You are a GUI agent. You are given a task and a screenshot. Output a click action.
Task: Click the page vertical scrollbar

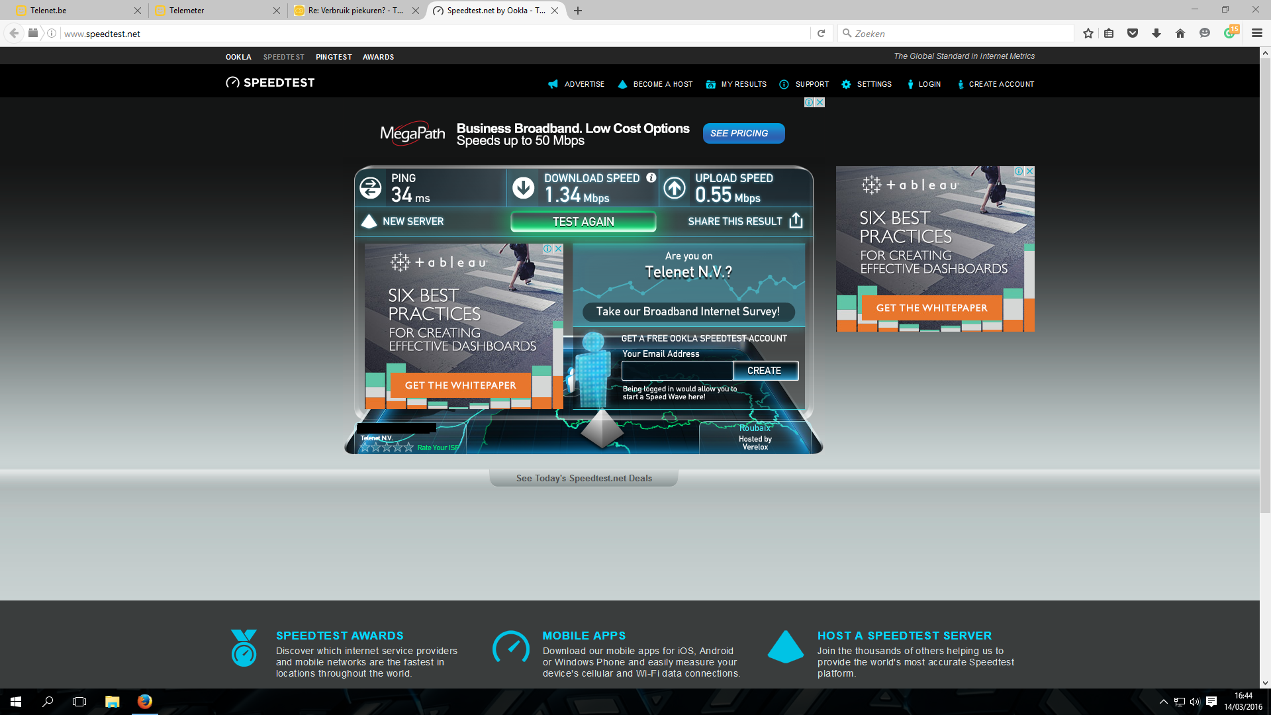click(x=1265, y=285)
